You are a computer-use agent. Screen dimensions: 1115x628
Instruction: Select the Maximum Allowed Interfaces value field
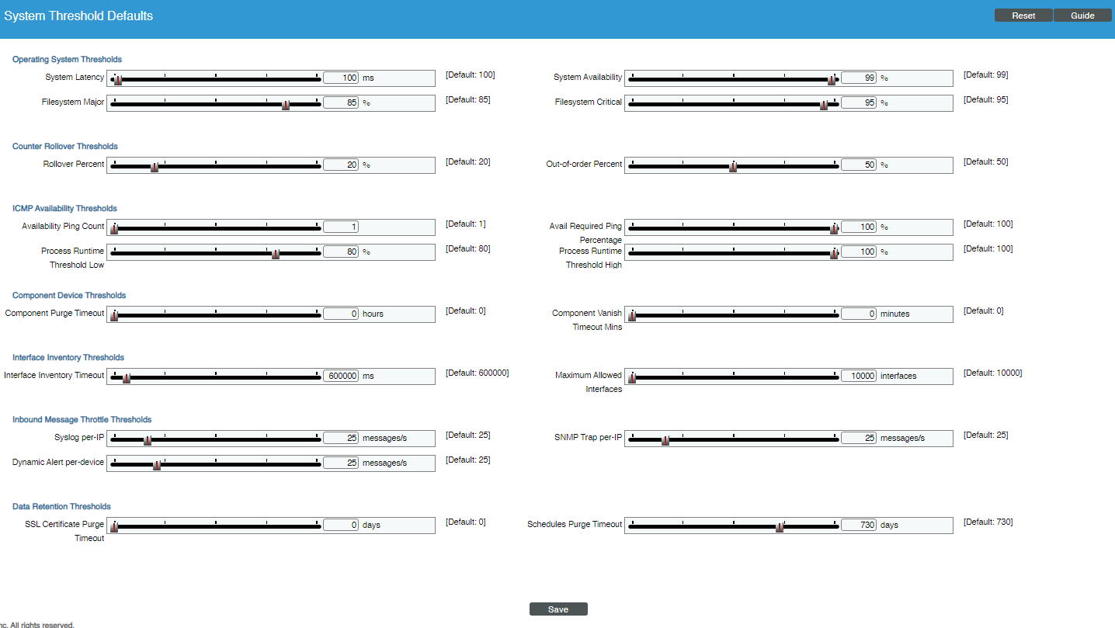tap(858, 376)
